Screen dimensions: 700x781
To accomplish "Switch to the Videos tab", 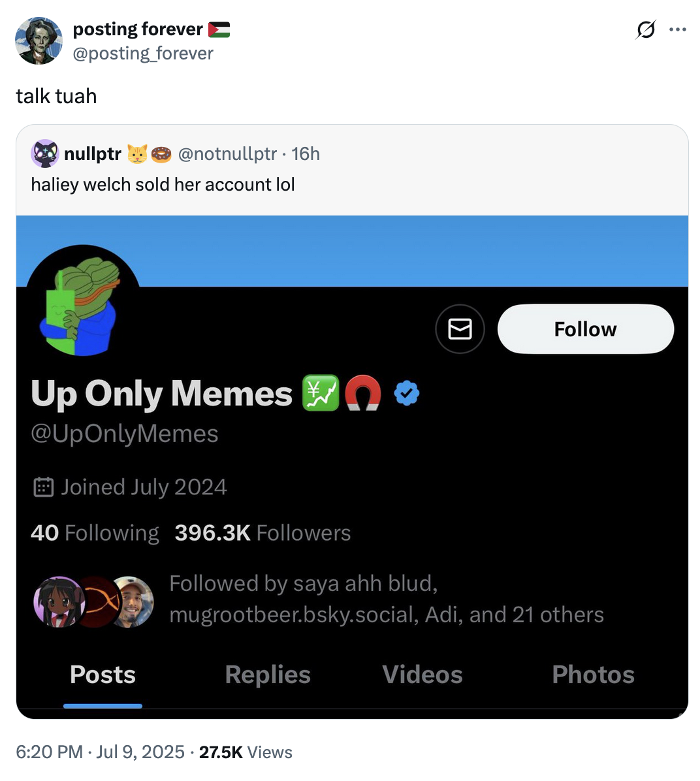I will [422, 675].
